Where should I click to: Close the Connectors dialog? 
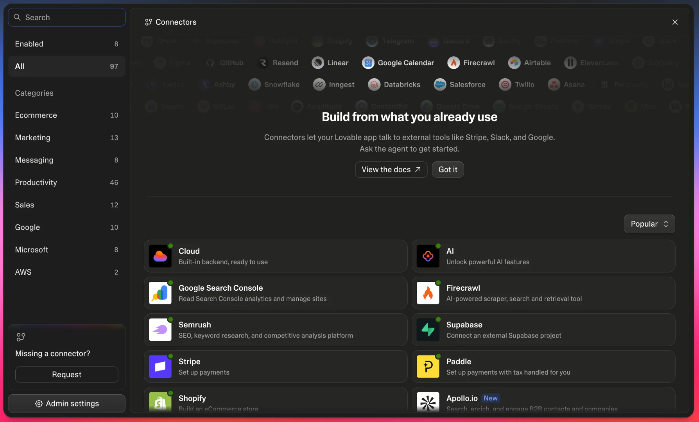coord(675,22)
